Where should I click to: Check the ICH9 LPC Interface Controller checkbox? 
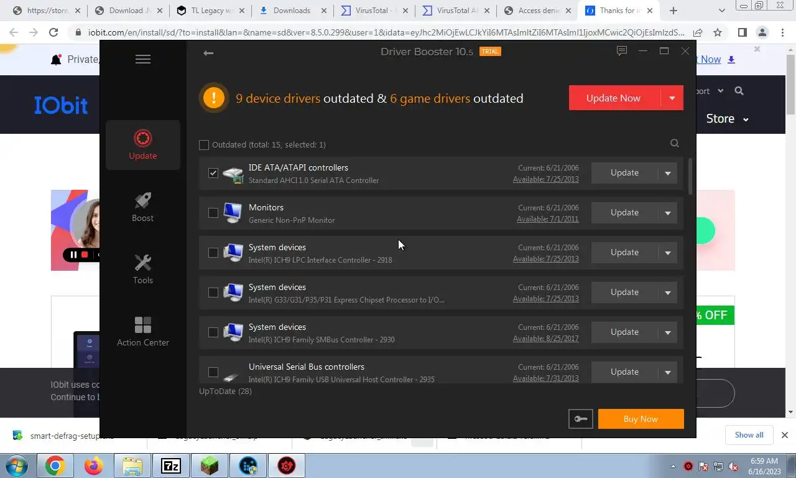point(213,253)
